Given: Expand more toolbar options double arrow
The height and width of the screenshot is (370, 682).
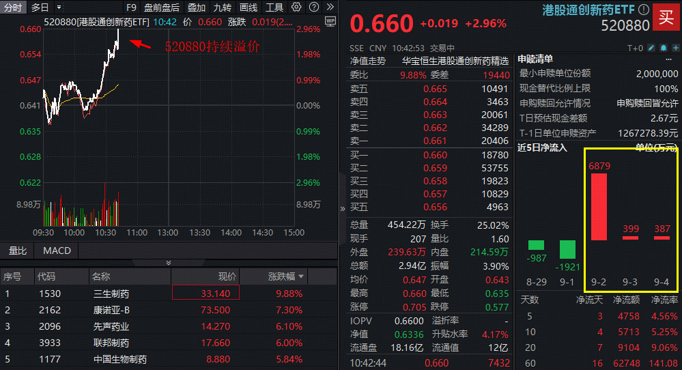Looking at the screenshot, I should pyautogui.click(x=328, y=8).
